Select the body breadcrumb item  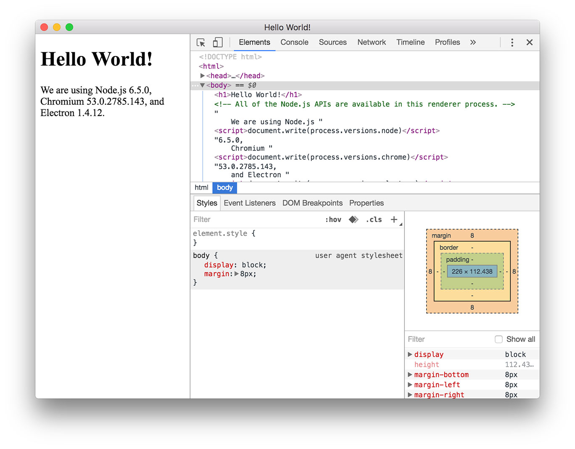pos(225,188)
